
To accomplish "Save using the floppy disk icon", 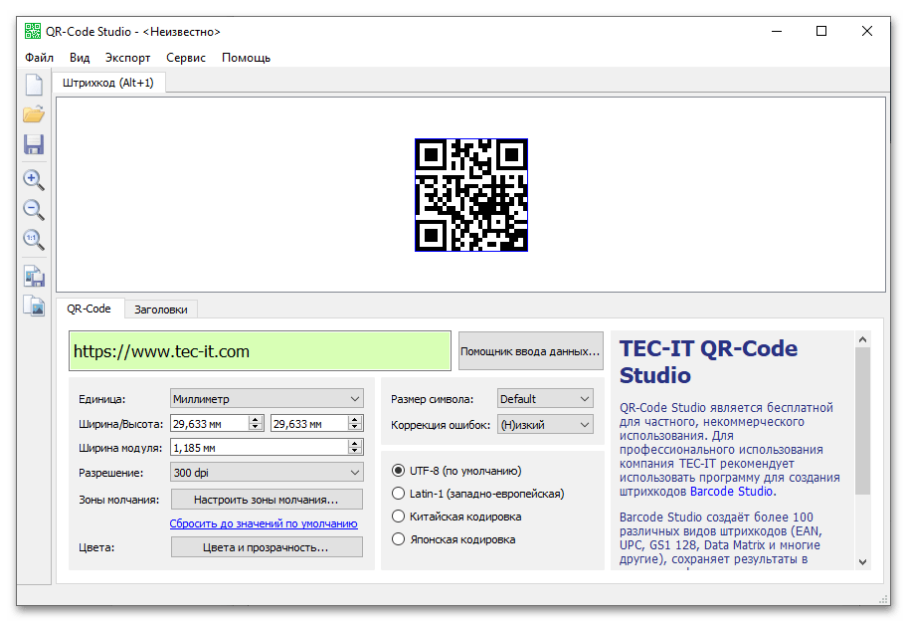I will [34, 144].
